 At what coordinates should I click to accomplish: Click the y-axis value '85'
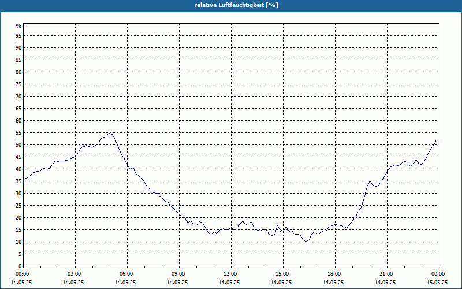coord(18,60)
